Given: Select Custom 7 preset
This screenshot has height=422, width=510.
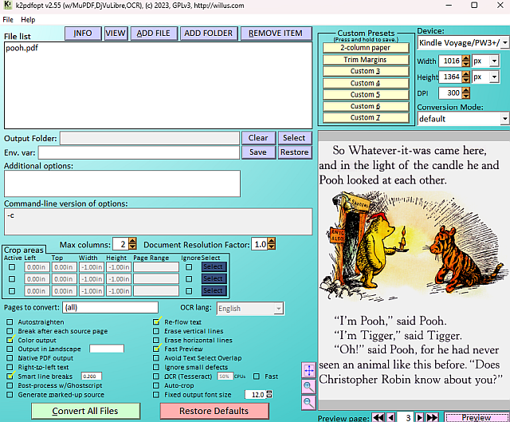Looking at the screenshot, I should (x=366, y=117).
